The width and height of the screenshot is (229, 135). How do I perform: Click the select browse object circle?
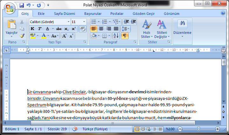(x=224, y=112)
